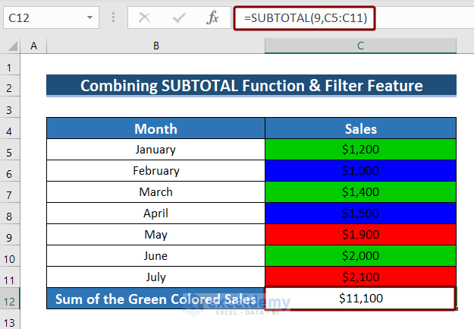Click the Insert Function fx icon
Screen dimensions: 474x329
(x=214, y=17)
